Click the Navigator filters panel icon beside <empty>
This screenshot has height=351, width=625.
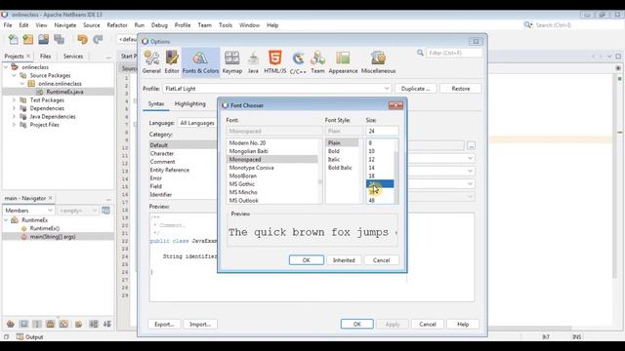[105, 211]
